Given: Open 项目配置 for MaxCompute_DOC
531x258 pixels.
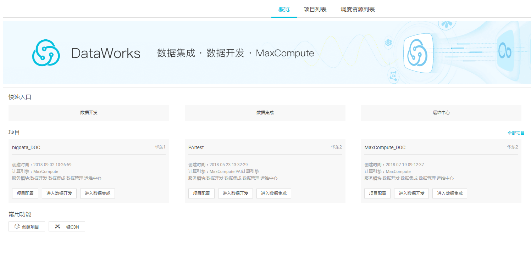Looking at the screenshot, I should [377, 193].
